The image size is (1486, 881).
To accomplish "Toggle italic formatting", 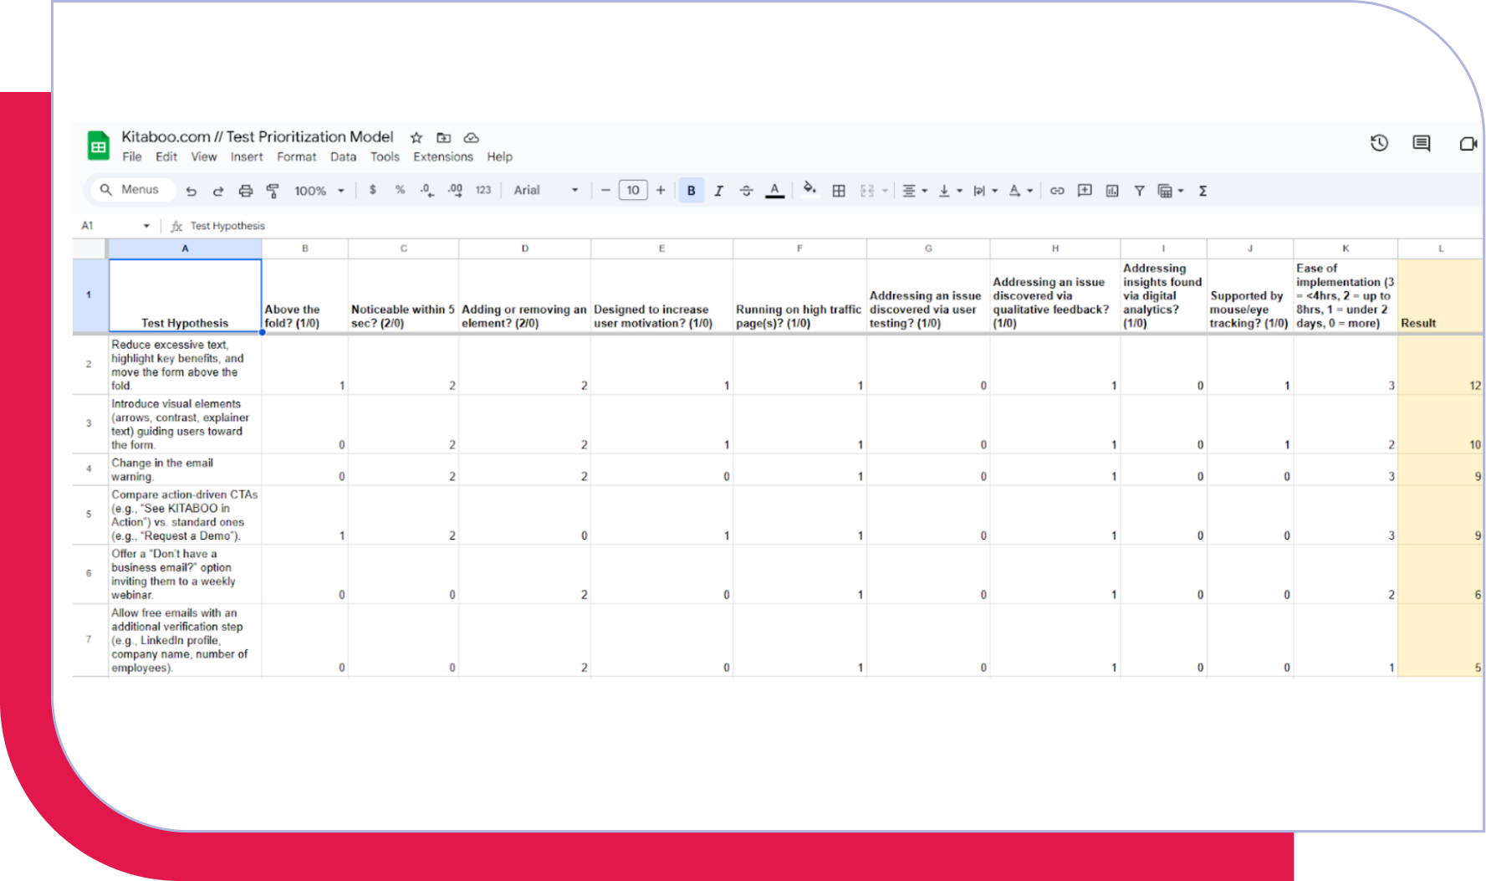I will coord(718,191).
